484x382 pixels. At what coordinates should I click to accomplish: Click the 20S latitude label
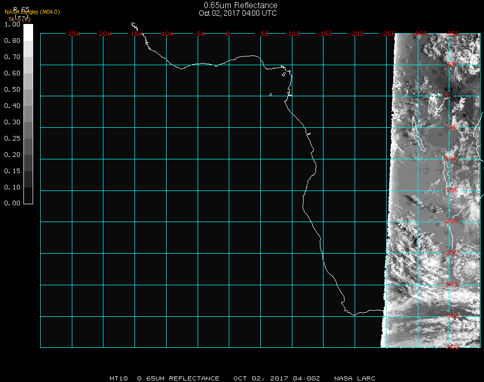pyautogui.click(x=452, y=221)
